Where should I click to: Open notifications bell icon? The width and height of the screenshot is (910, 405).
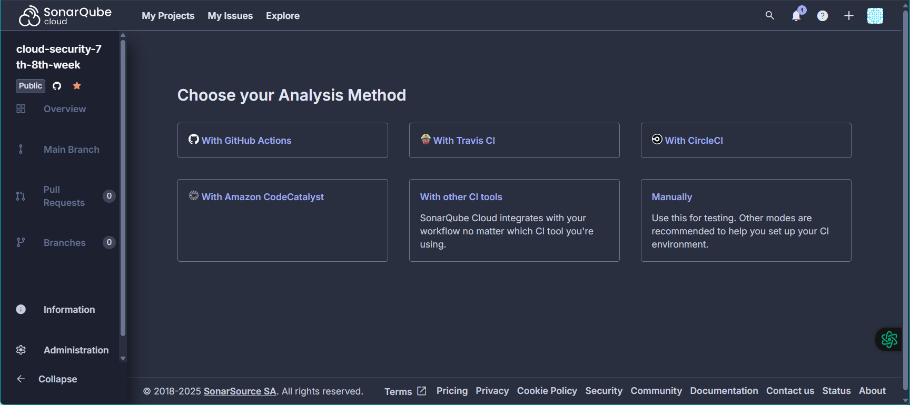(x=796, y=16)
